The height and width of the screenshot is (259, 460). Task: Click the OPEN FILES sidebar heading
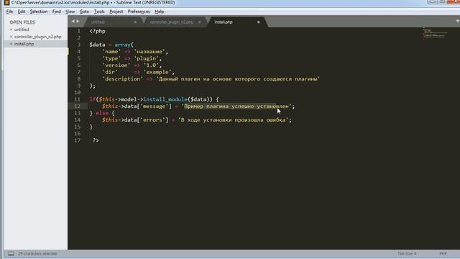point(22,22)
